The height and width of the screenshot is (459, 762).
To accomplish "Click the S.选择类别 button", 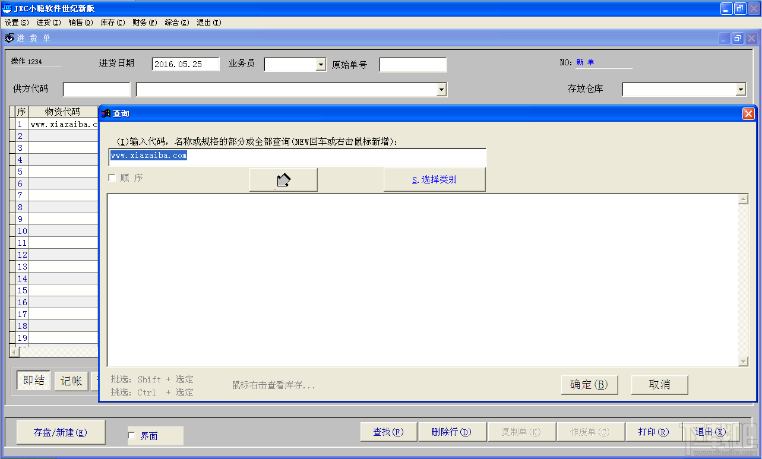I will pos(435,179).
